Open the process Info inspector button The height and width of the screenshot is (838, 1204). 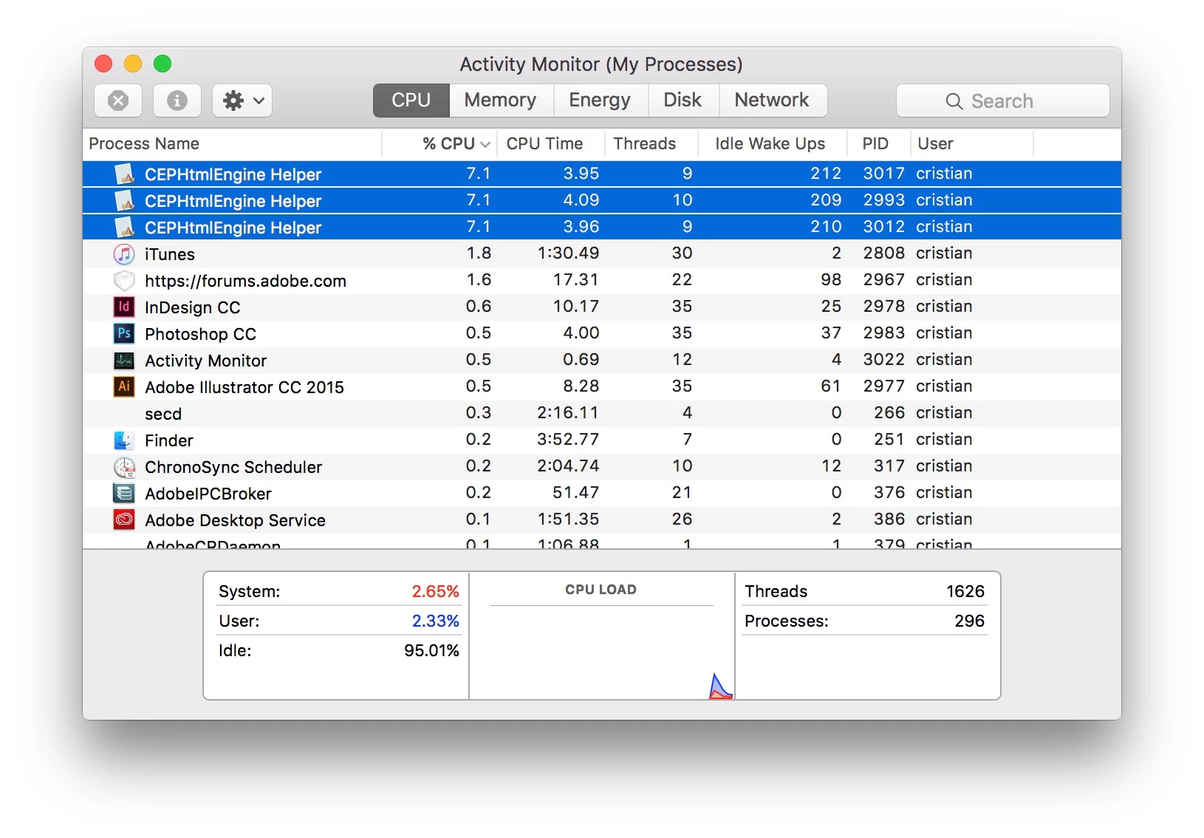point(177,101)
